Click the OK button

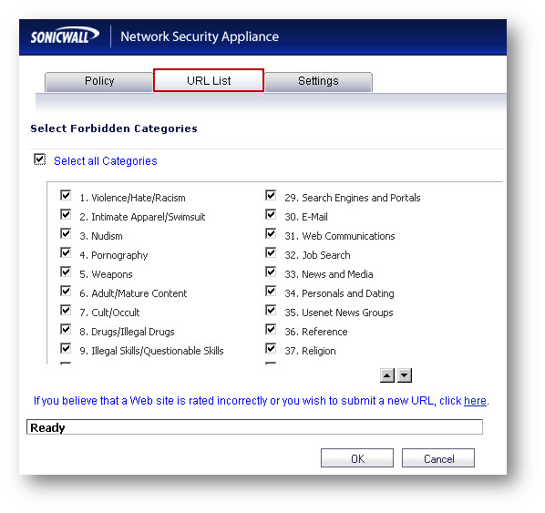357,458
